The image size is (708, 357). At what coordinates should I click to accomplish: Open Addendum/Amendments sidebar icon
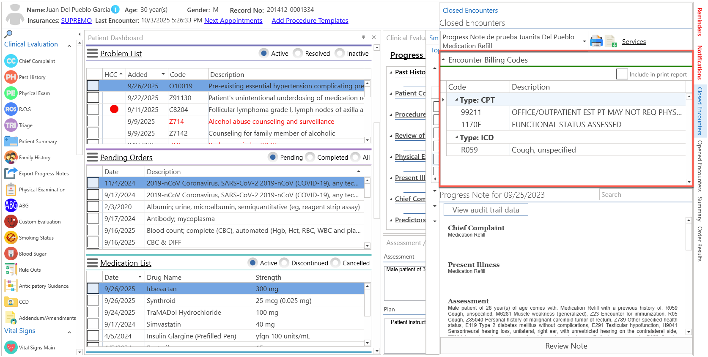click(x=11, y=318)
